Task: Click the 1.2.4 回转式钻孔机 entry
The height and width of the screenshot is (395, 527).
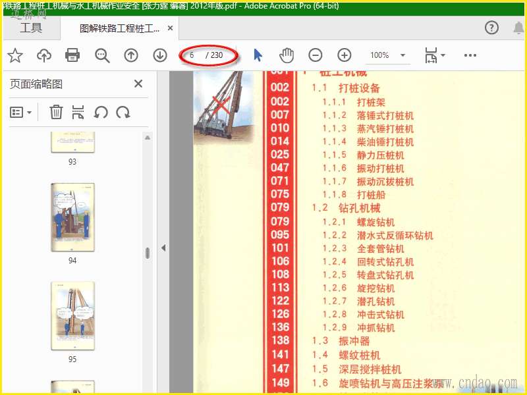Action: point(368,261)
